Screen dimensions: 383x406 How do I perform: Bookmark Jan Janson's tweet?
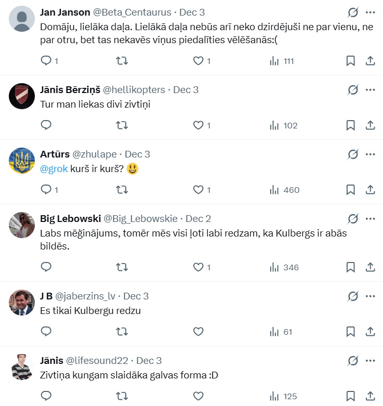click(x=351, y=61)
